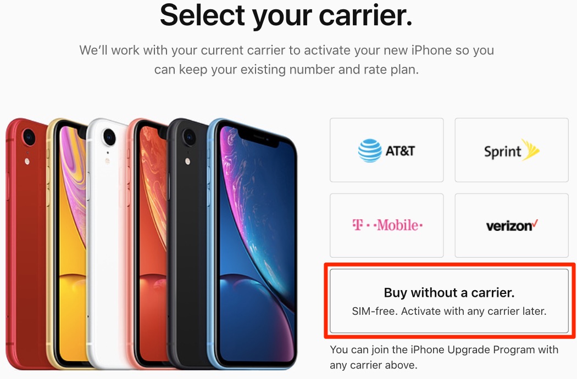Click the white iPhone's rear camera lens
Screen dimensions: 577x379
tap(109, 137)
